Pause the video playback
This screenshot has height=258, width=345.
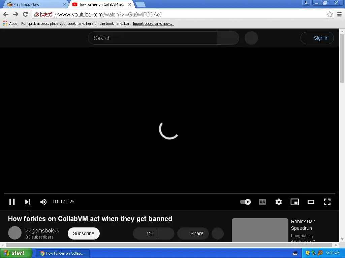(12, 202)
